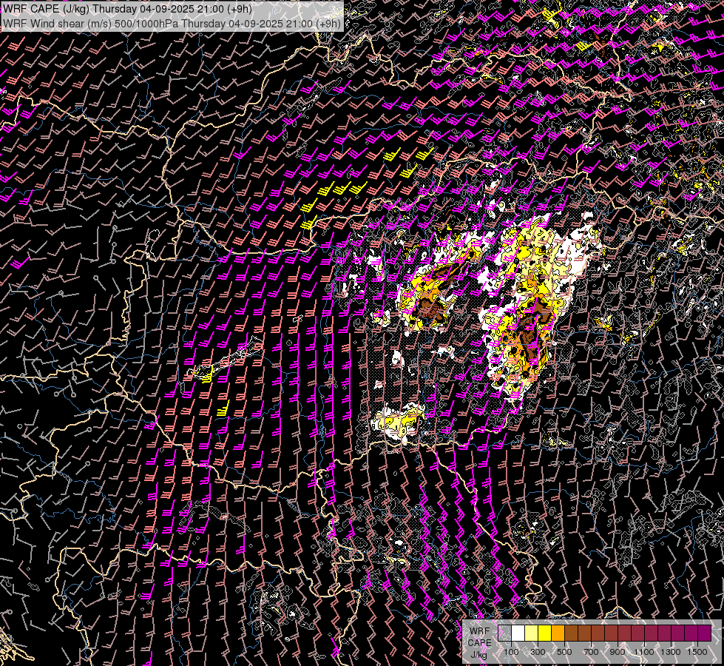Select the 700–800 legend swatch
Viewport: 724px width, 666px height.
598,633
